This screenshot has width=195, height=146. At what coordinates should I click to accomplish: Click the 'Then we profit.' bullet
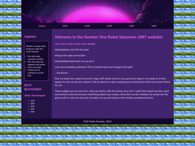(34, 67)
